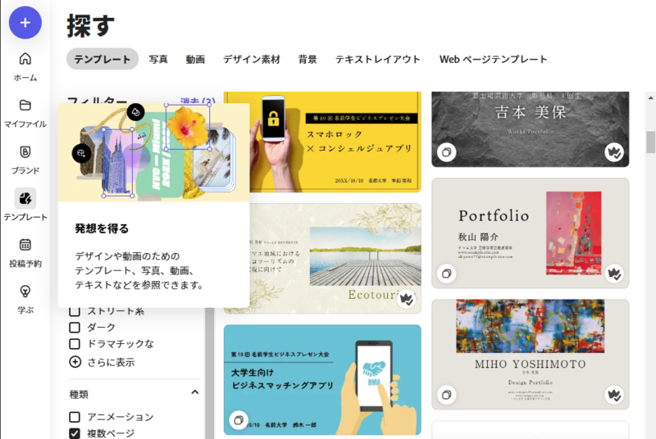Go to ホーム home icon
656x439 pixels.
click(x=25, y=59)
